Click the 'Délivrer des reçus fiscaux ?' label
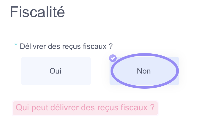212x134 pixels. pos(66,46)
